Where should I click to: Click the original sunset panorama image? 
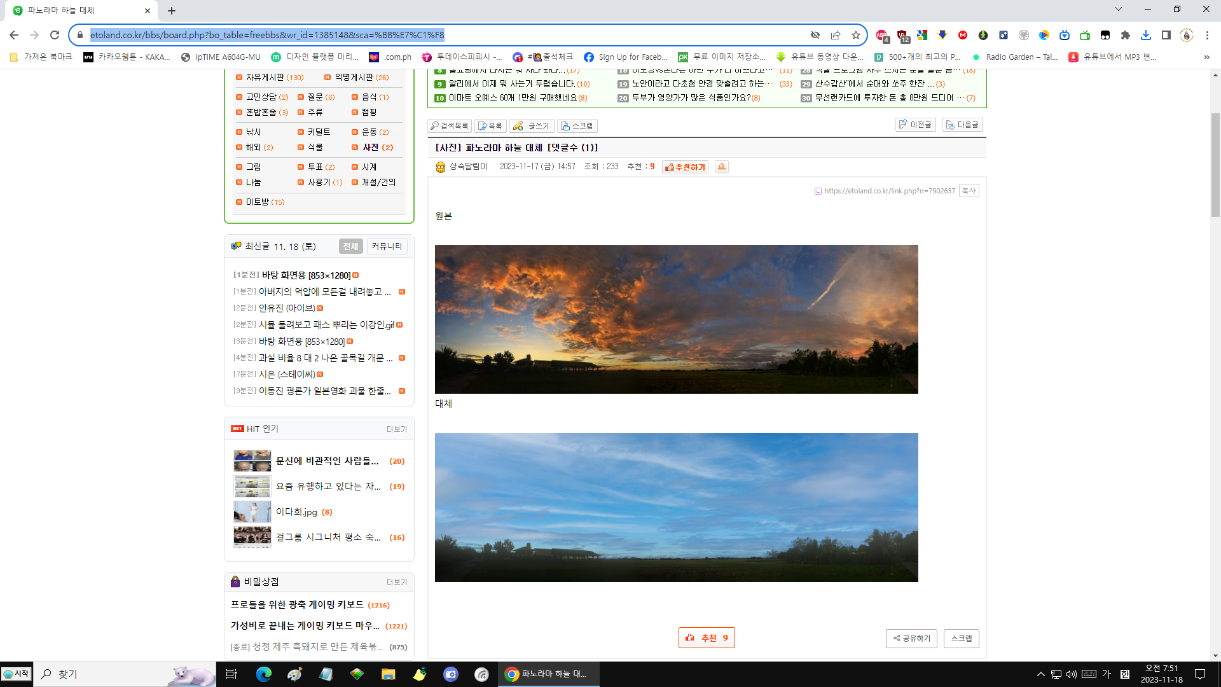pos(677,319)
